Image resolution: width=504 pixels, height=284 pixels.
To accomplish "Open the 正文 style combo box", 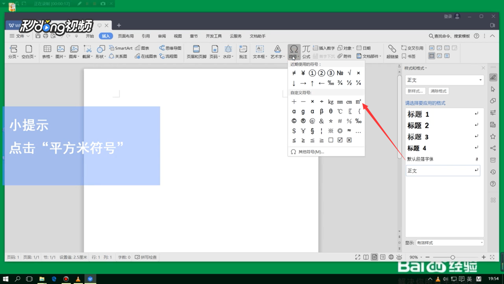I will click(x=445, y=80).
